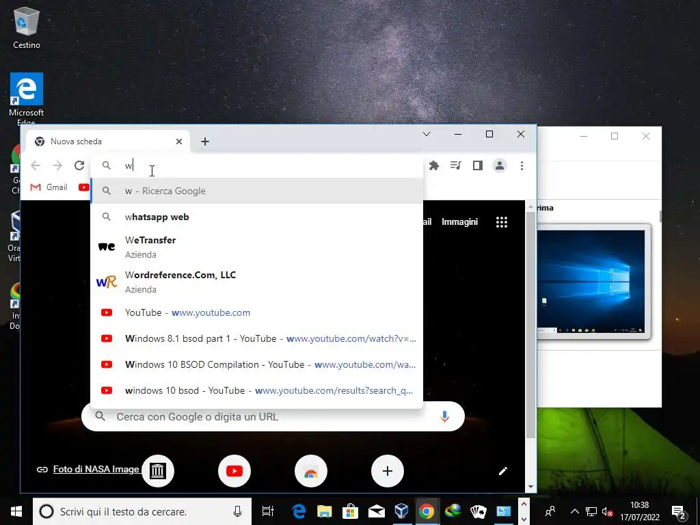Screen dimensions: 700x525
Task: Open the Solitaire cards taskbar icon
Action: pyautogui.click(x=478, y=511)
